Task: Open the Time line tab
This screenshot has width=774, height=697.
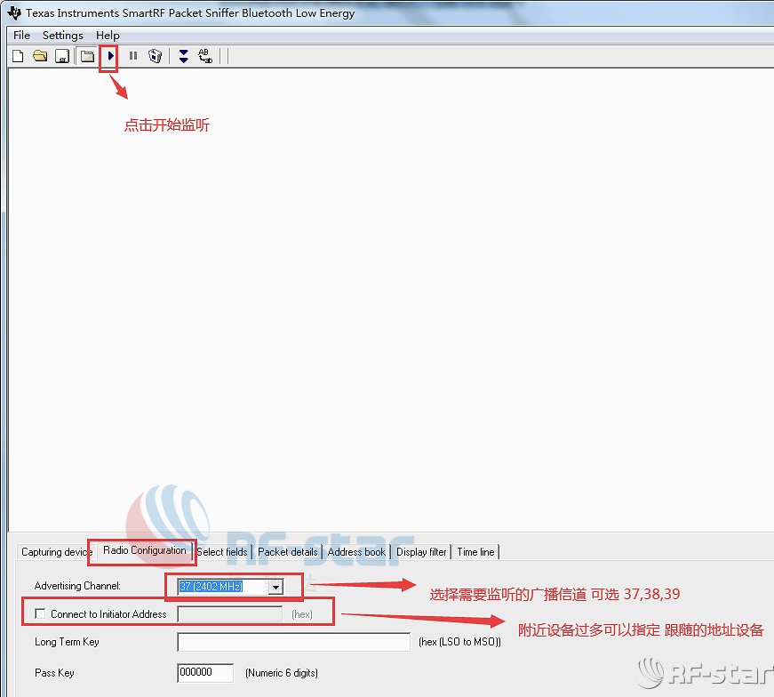Action: coord(475,552)
